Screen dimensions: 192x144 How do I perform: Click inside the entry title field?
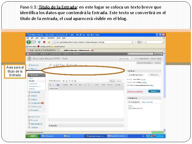click(x=86, y=71)
